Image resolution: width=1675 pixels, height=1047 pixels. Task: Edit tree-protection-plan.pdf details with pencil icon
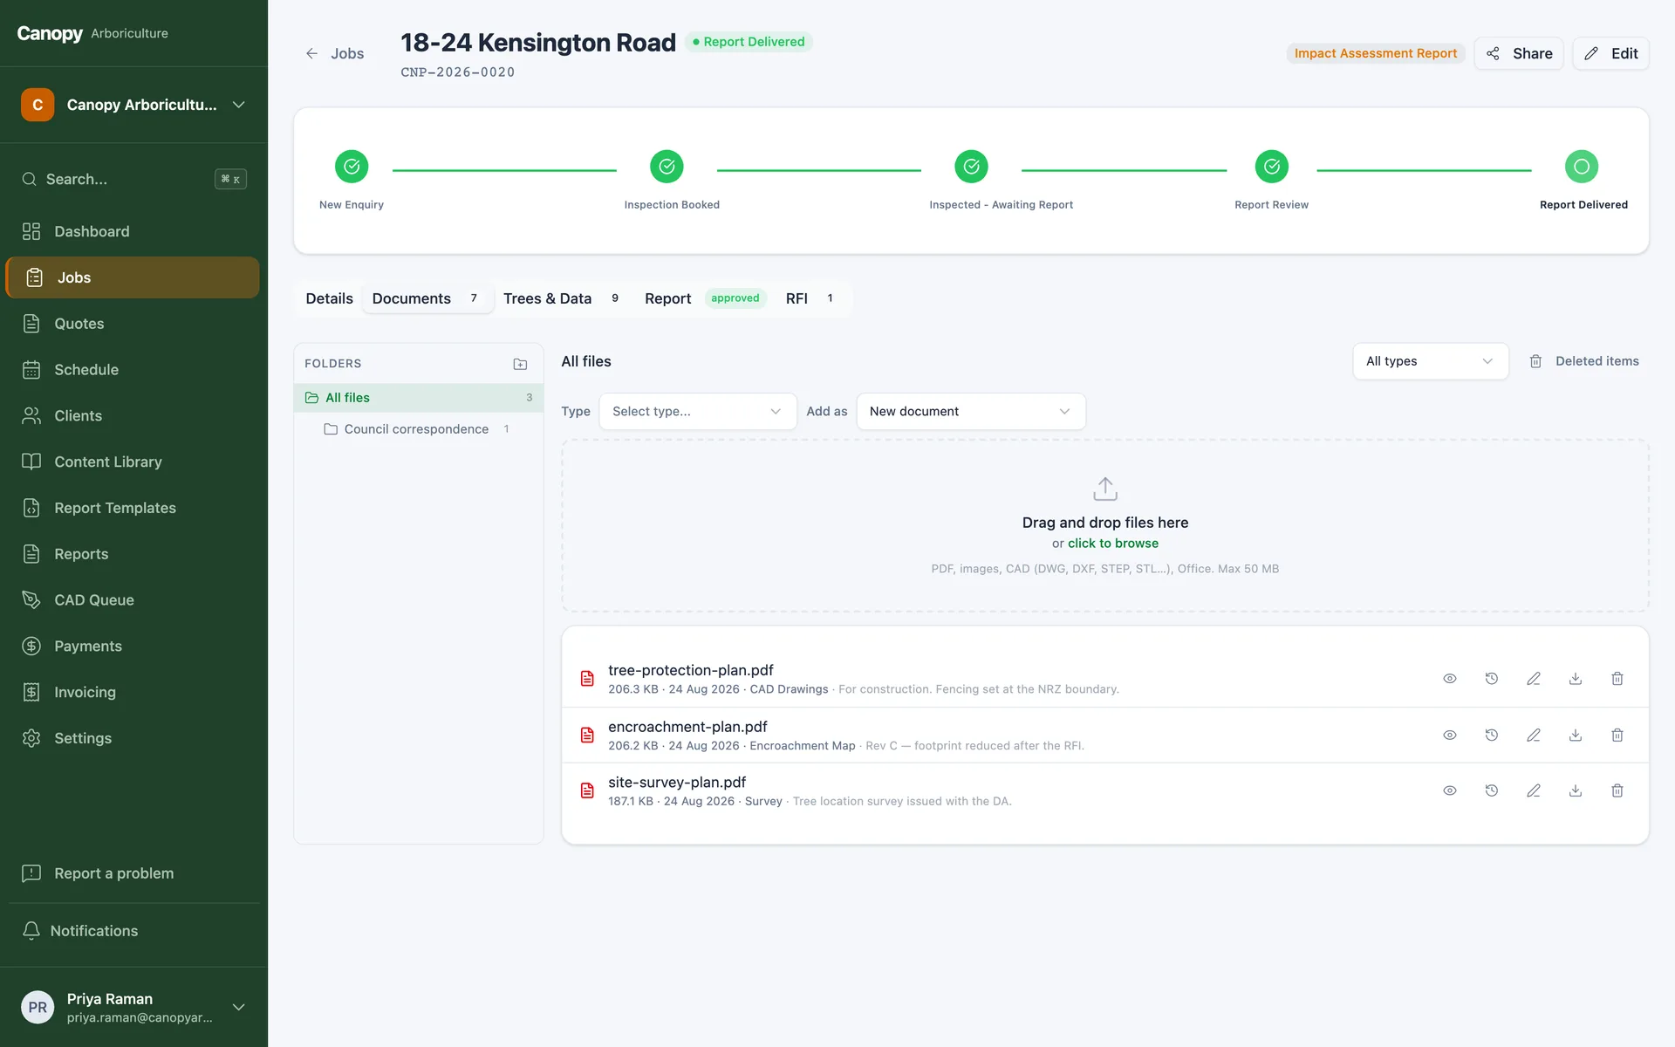click(1534, 679)
